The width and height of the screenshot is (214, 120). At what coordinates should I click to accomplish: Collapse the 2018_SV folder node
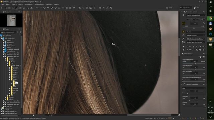point(5,60)
